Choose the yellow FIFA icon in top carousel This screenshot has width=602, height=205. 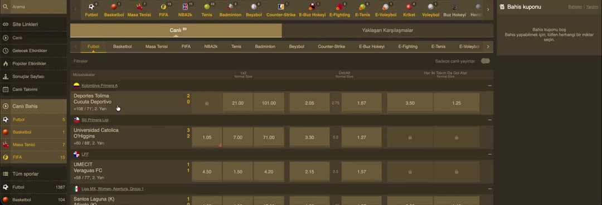(x=163, y=7)
